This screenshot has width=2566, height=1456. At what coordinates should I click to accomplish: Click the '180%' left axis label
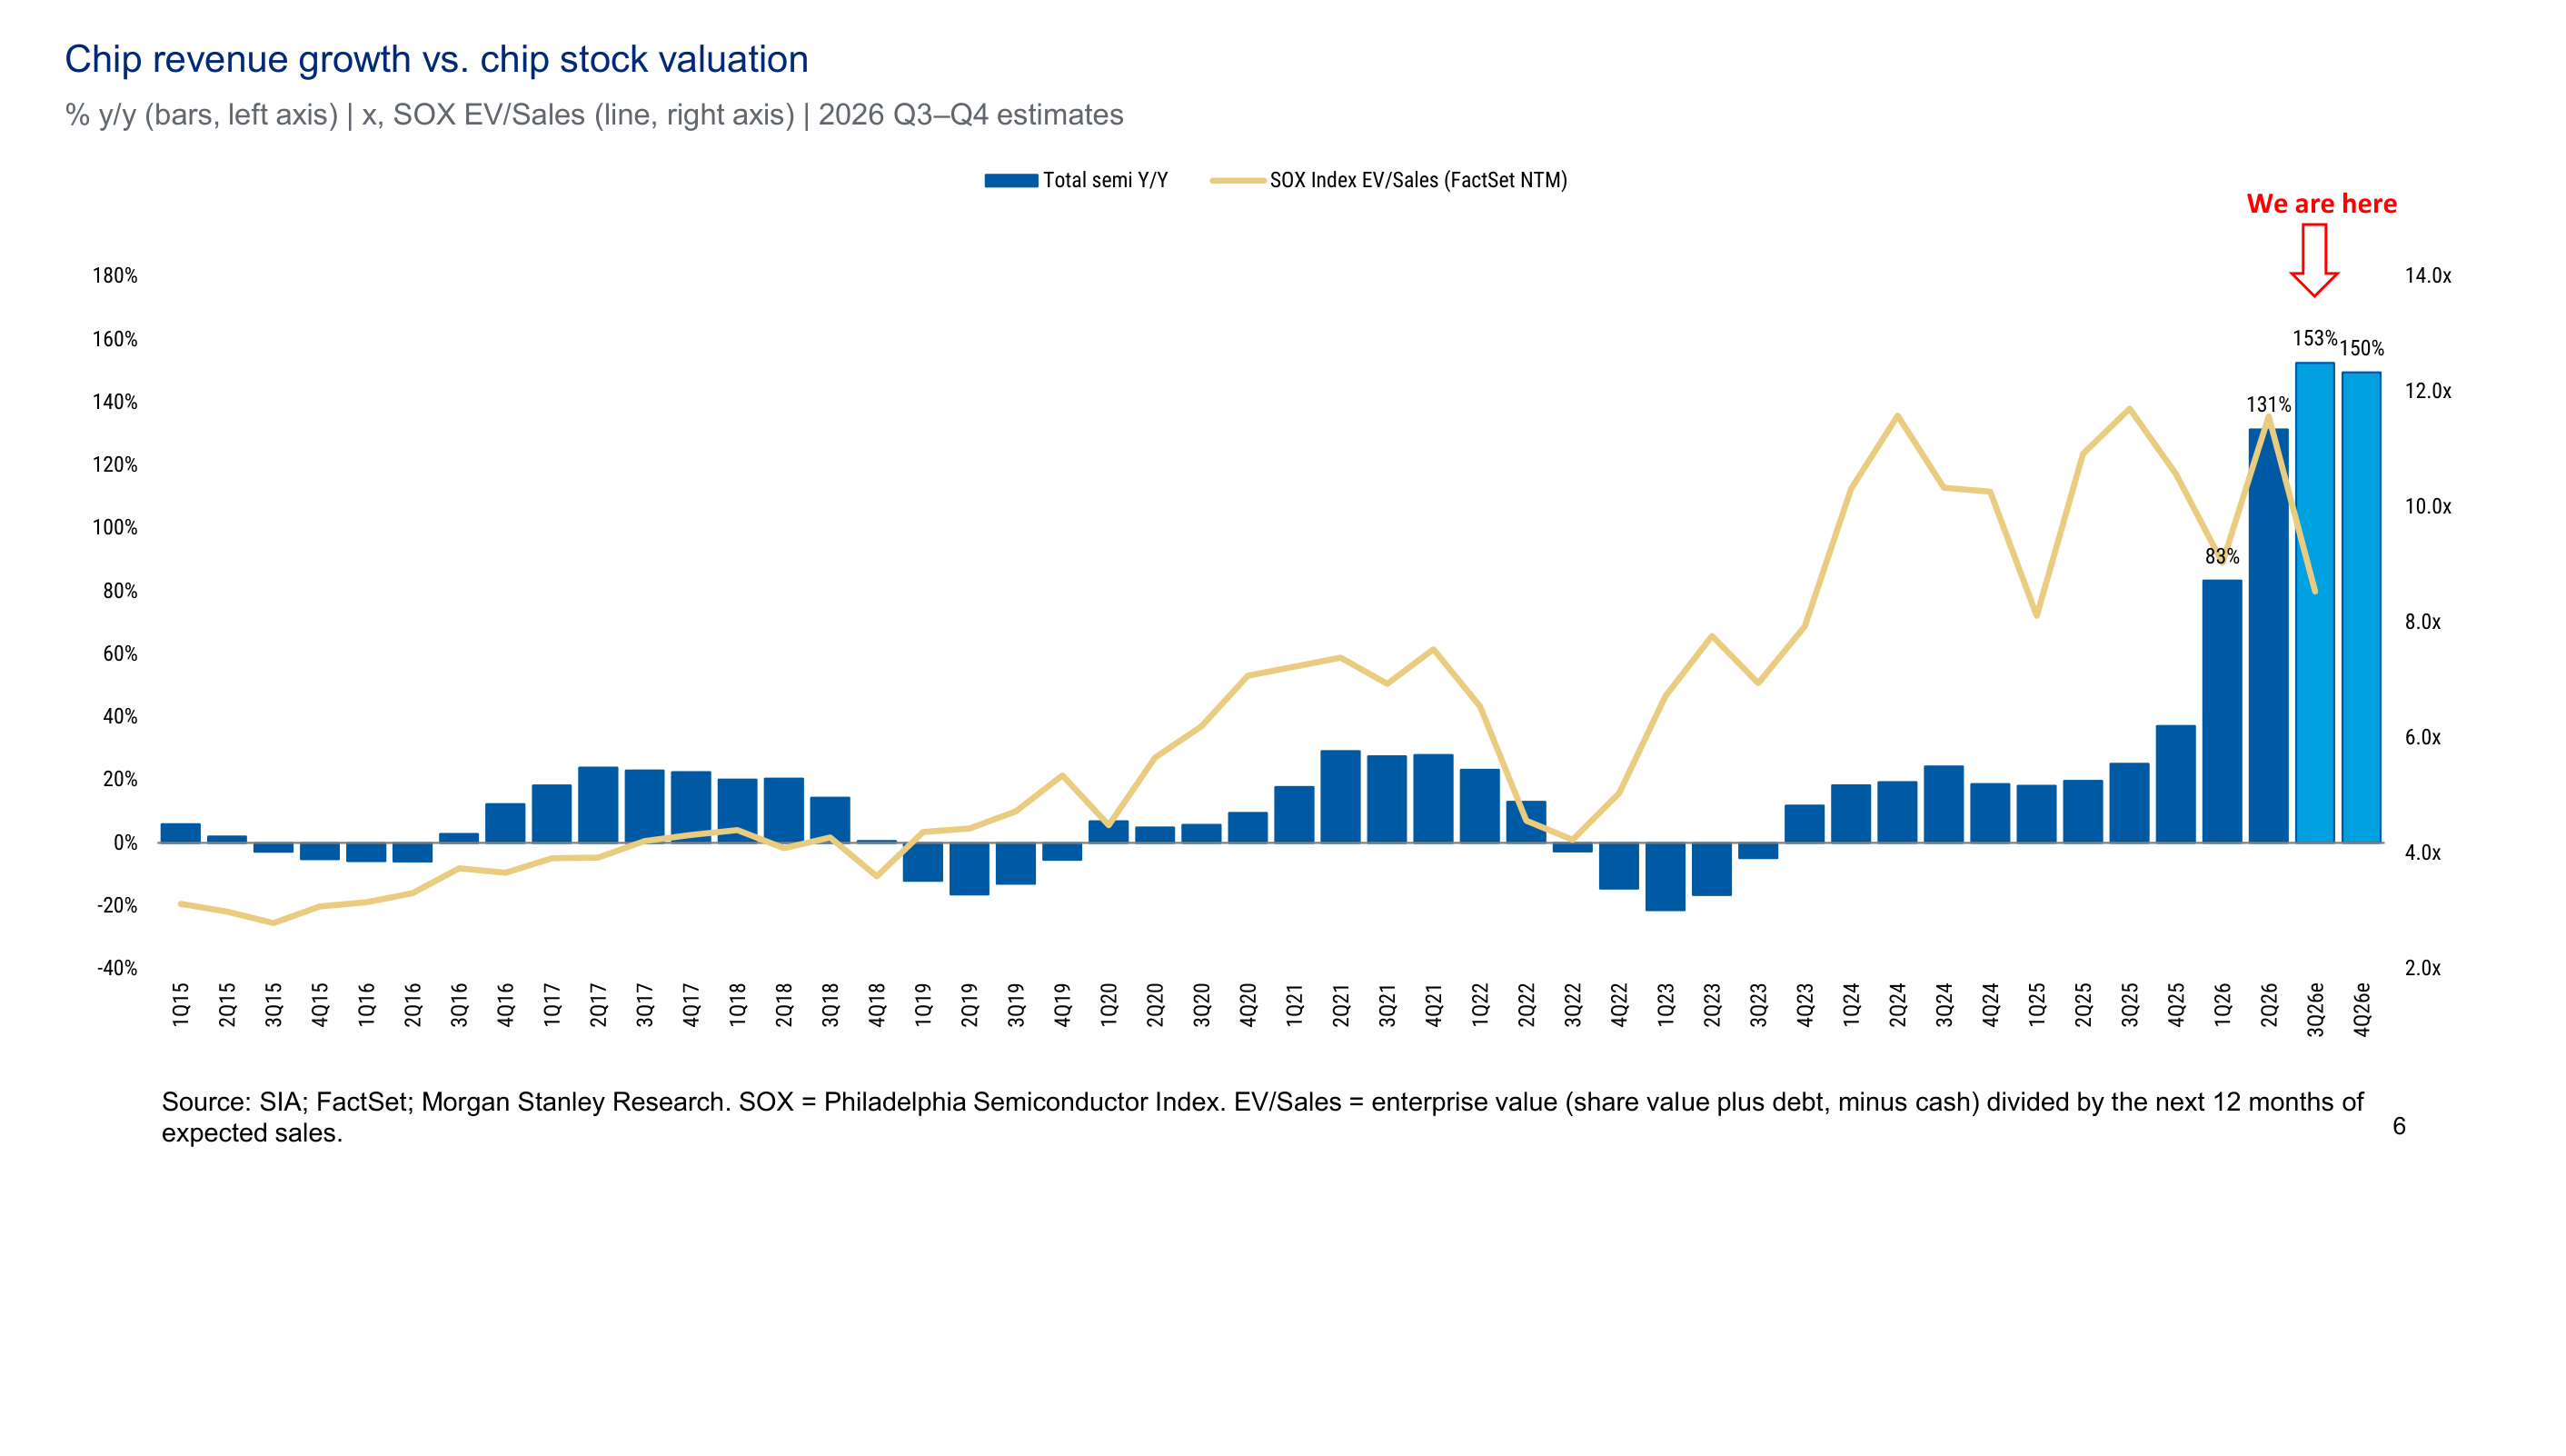pos(115,276)
